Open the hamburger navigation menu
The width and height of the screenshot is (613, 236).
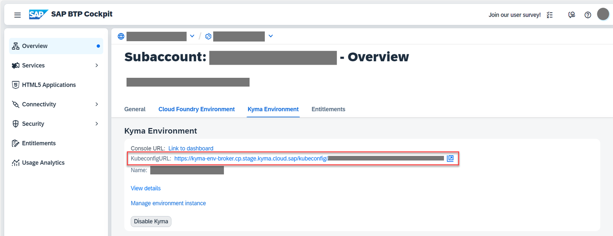point(17,15)
